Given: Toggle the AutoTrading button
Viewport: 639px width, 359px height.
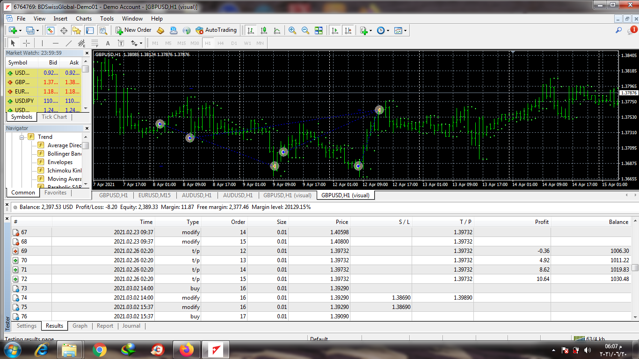Looking at the screenshot, I should point(216,30).
